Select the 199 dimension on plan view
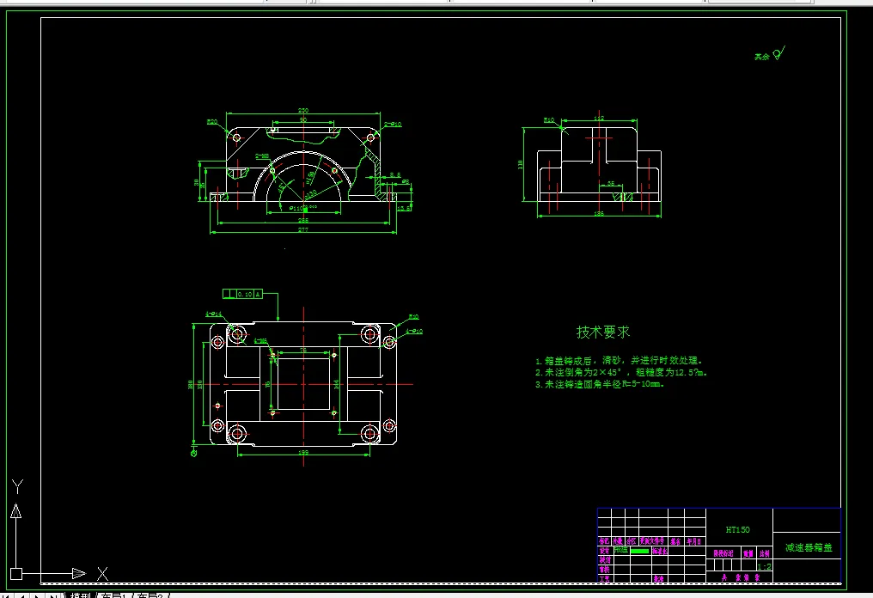This screenshot has height=598, width=873. [x=302, y=452]
